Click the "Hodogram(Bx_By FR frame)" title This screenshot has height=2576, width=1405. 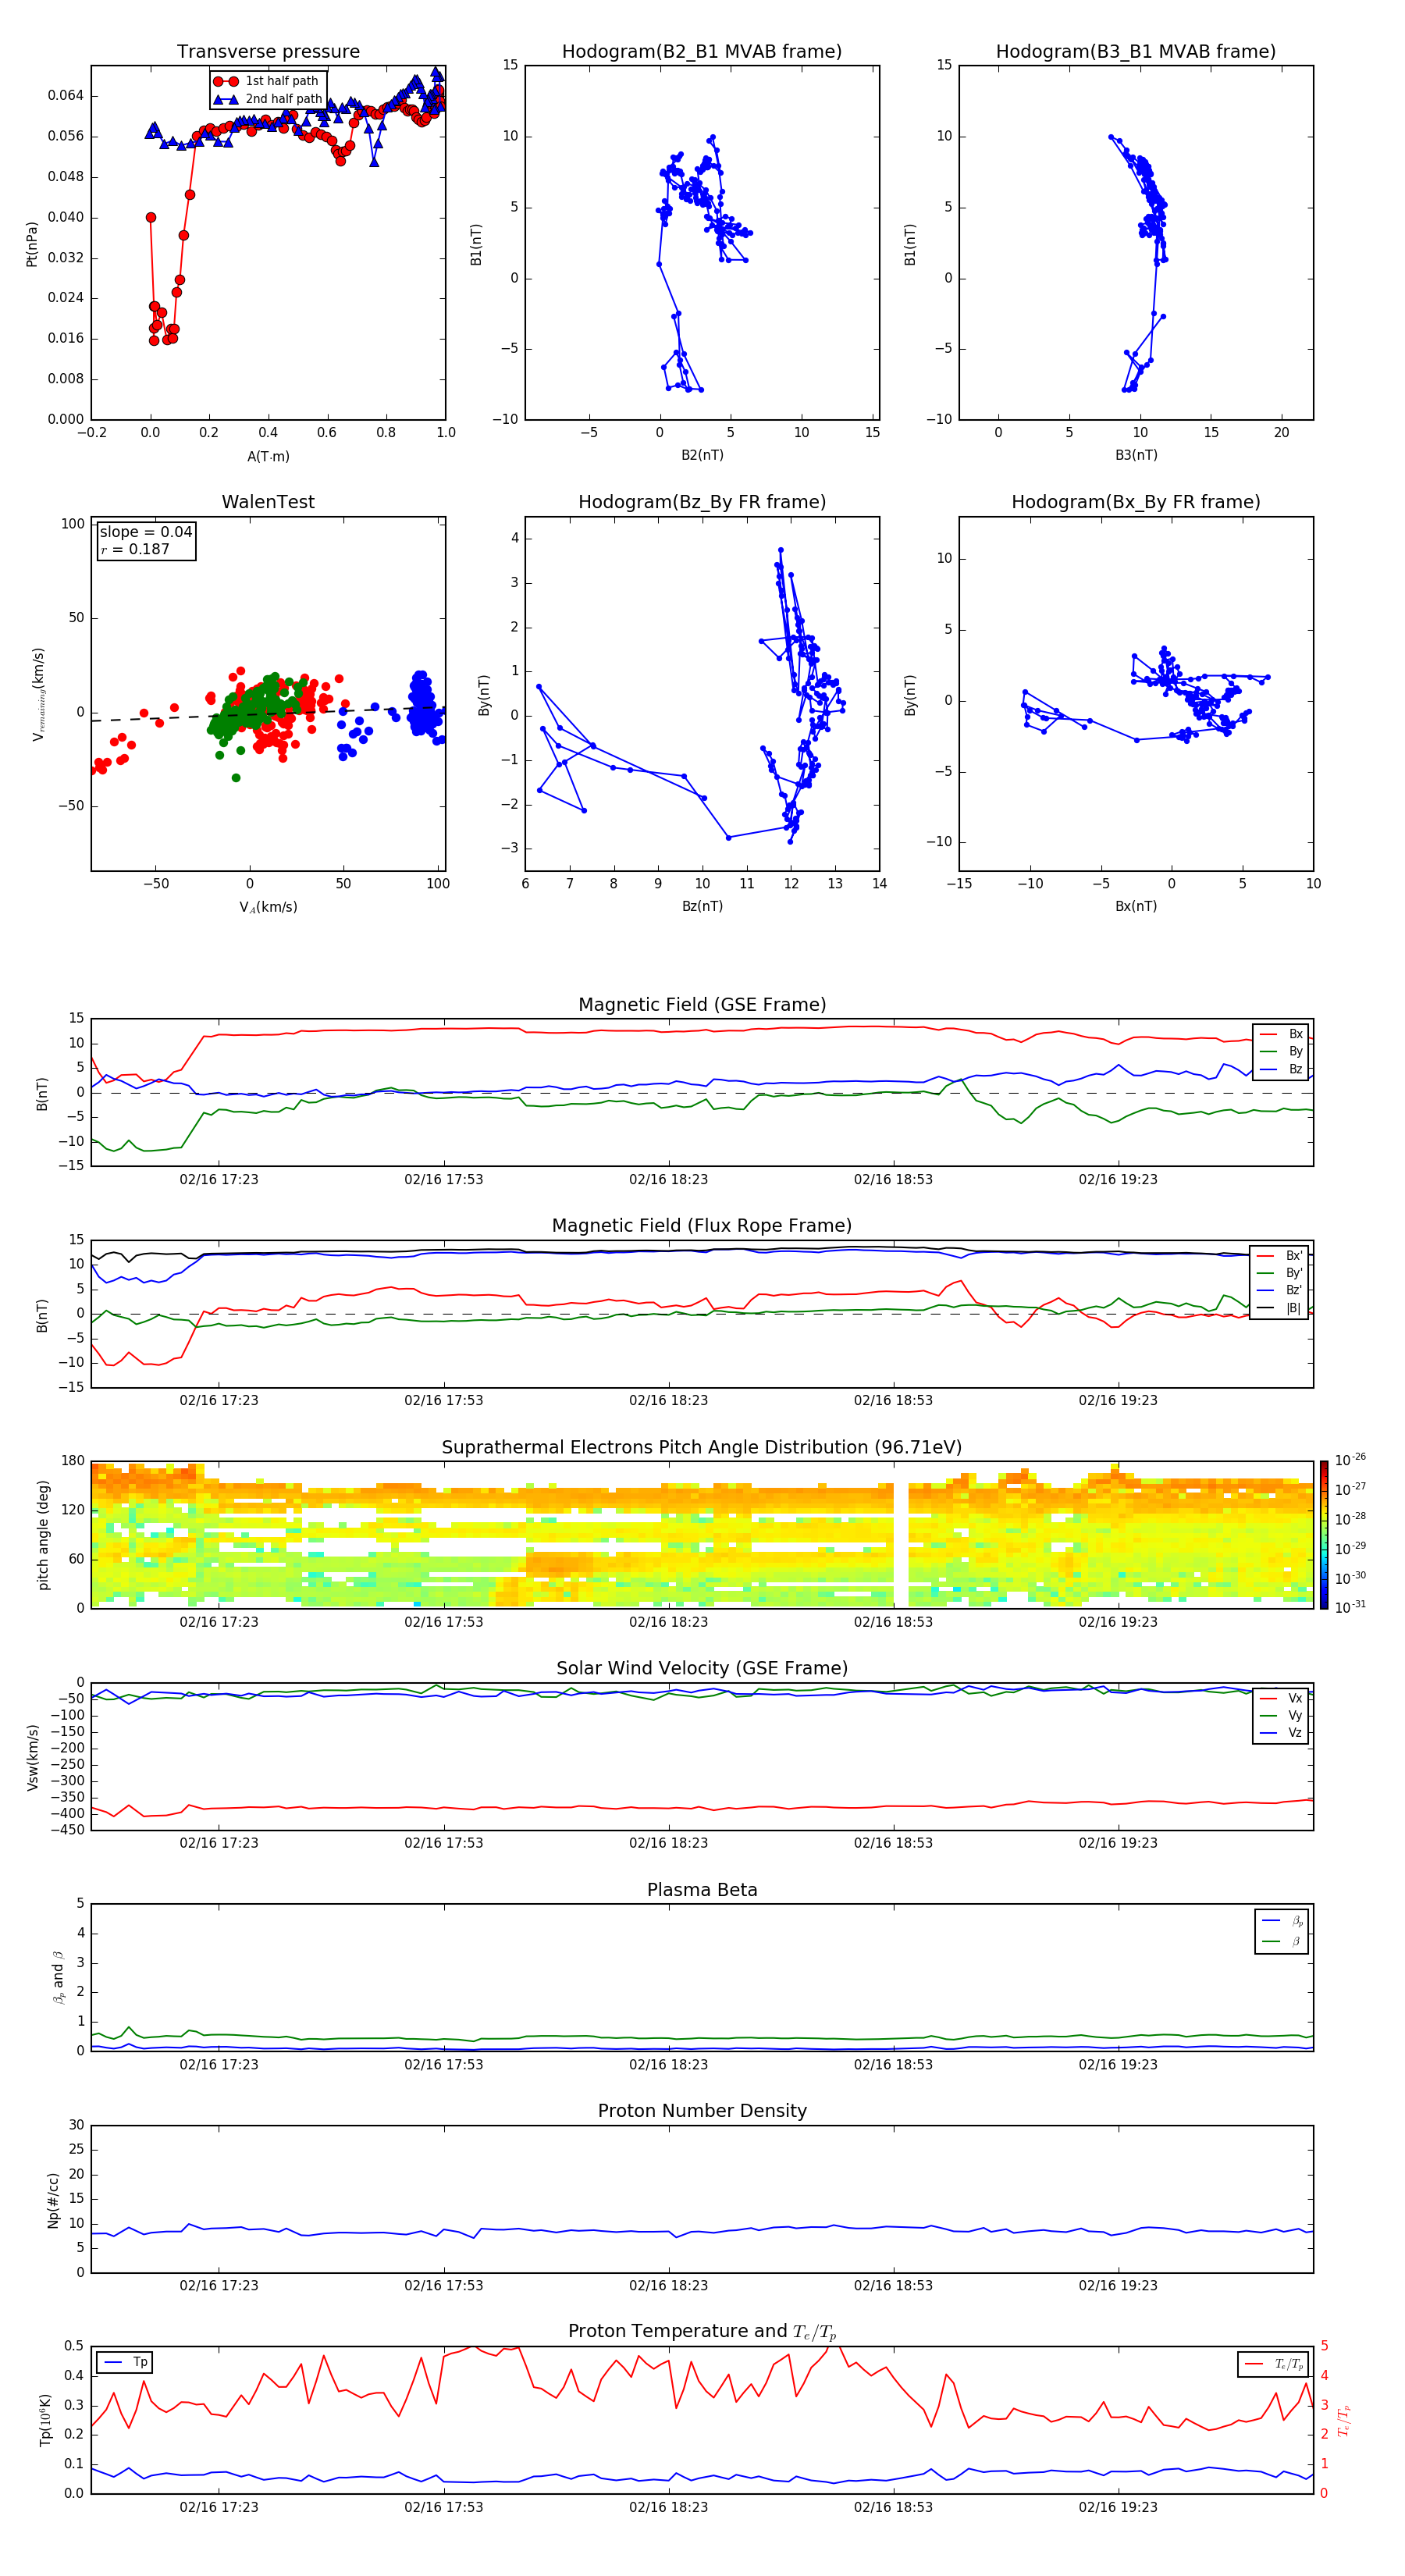tap(1136, 502)
